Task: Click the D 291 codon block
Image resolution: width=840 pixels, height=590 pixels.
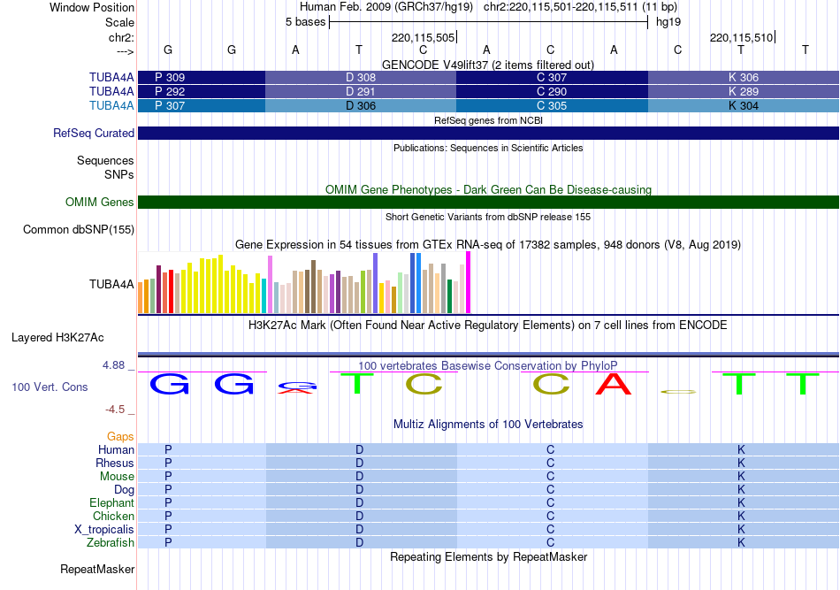Action: 361,92
